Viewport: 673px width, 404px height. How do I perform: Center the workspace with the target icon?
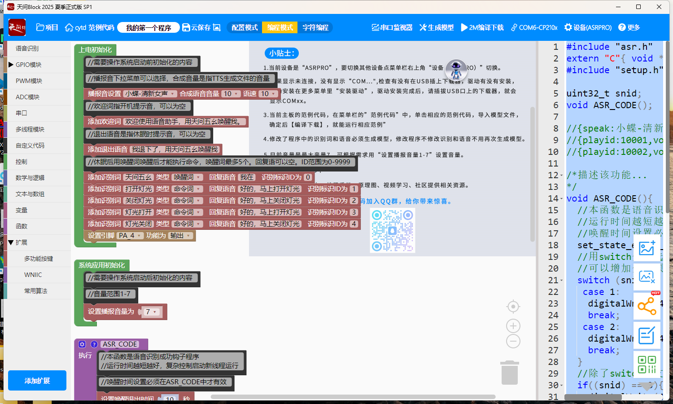[x=513, y=307]
